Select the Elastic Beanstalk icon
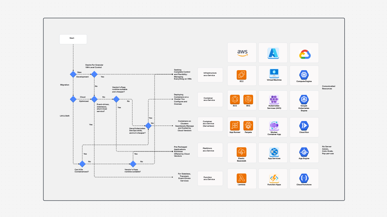Screen dimensions: 387x217 pos(241,152)
